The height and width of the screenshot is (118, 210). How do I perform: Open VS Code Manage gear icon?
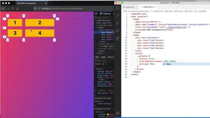click(117, 113)
